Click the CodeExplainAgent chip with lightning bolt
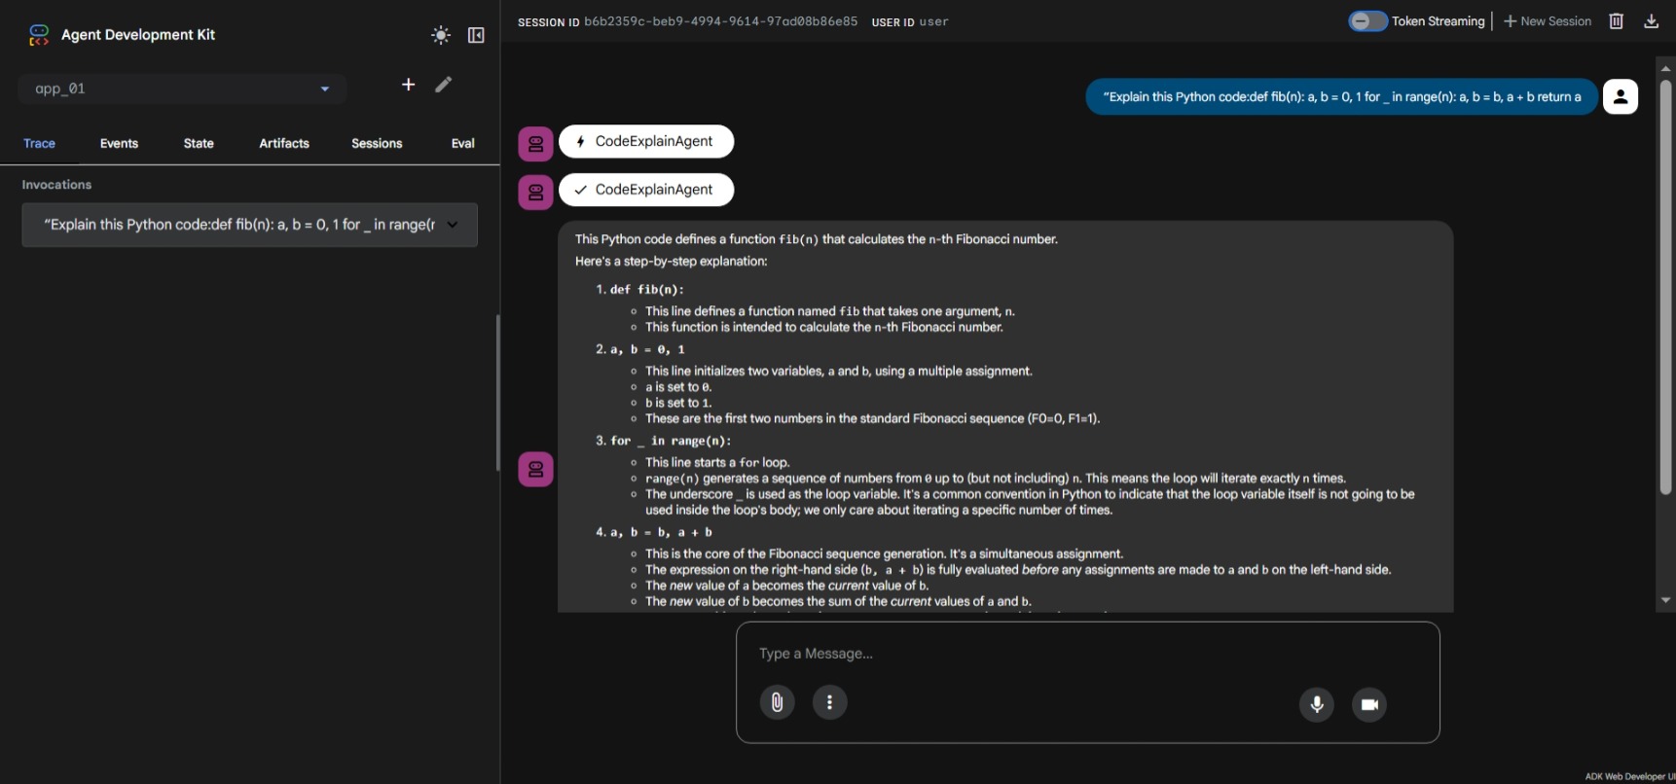 point(646,141)
